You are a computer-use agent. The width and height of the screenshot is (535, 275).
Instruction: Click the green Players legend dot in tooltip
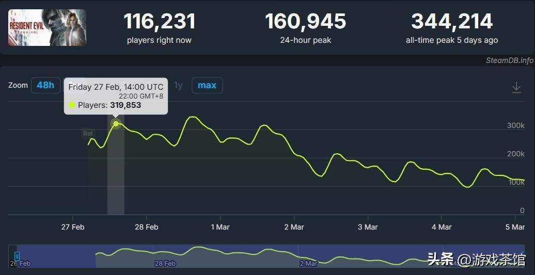click(x=72, y=105)
